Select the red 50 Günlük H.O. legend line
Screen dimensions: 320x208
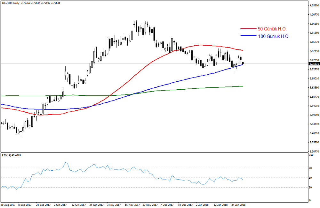(248, 29)
